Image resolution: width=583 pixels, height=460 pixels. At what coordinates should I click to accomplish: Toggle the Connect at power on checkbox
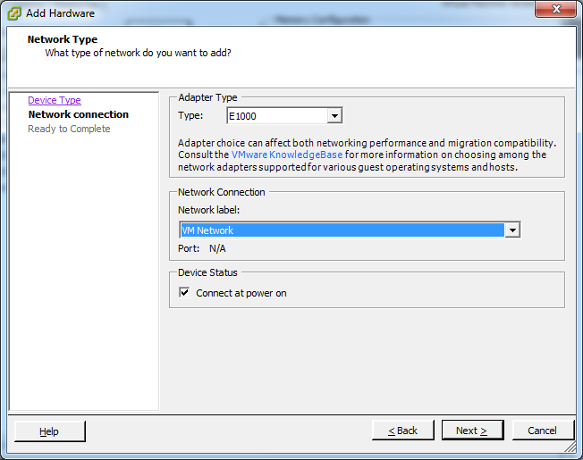pyautogui.click(x=184, y=293)
